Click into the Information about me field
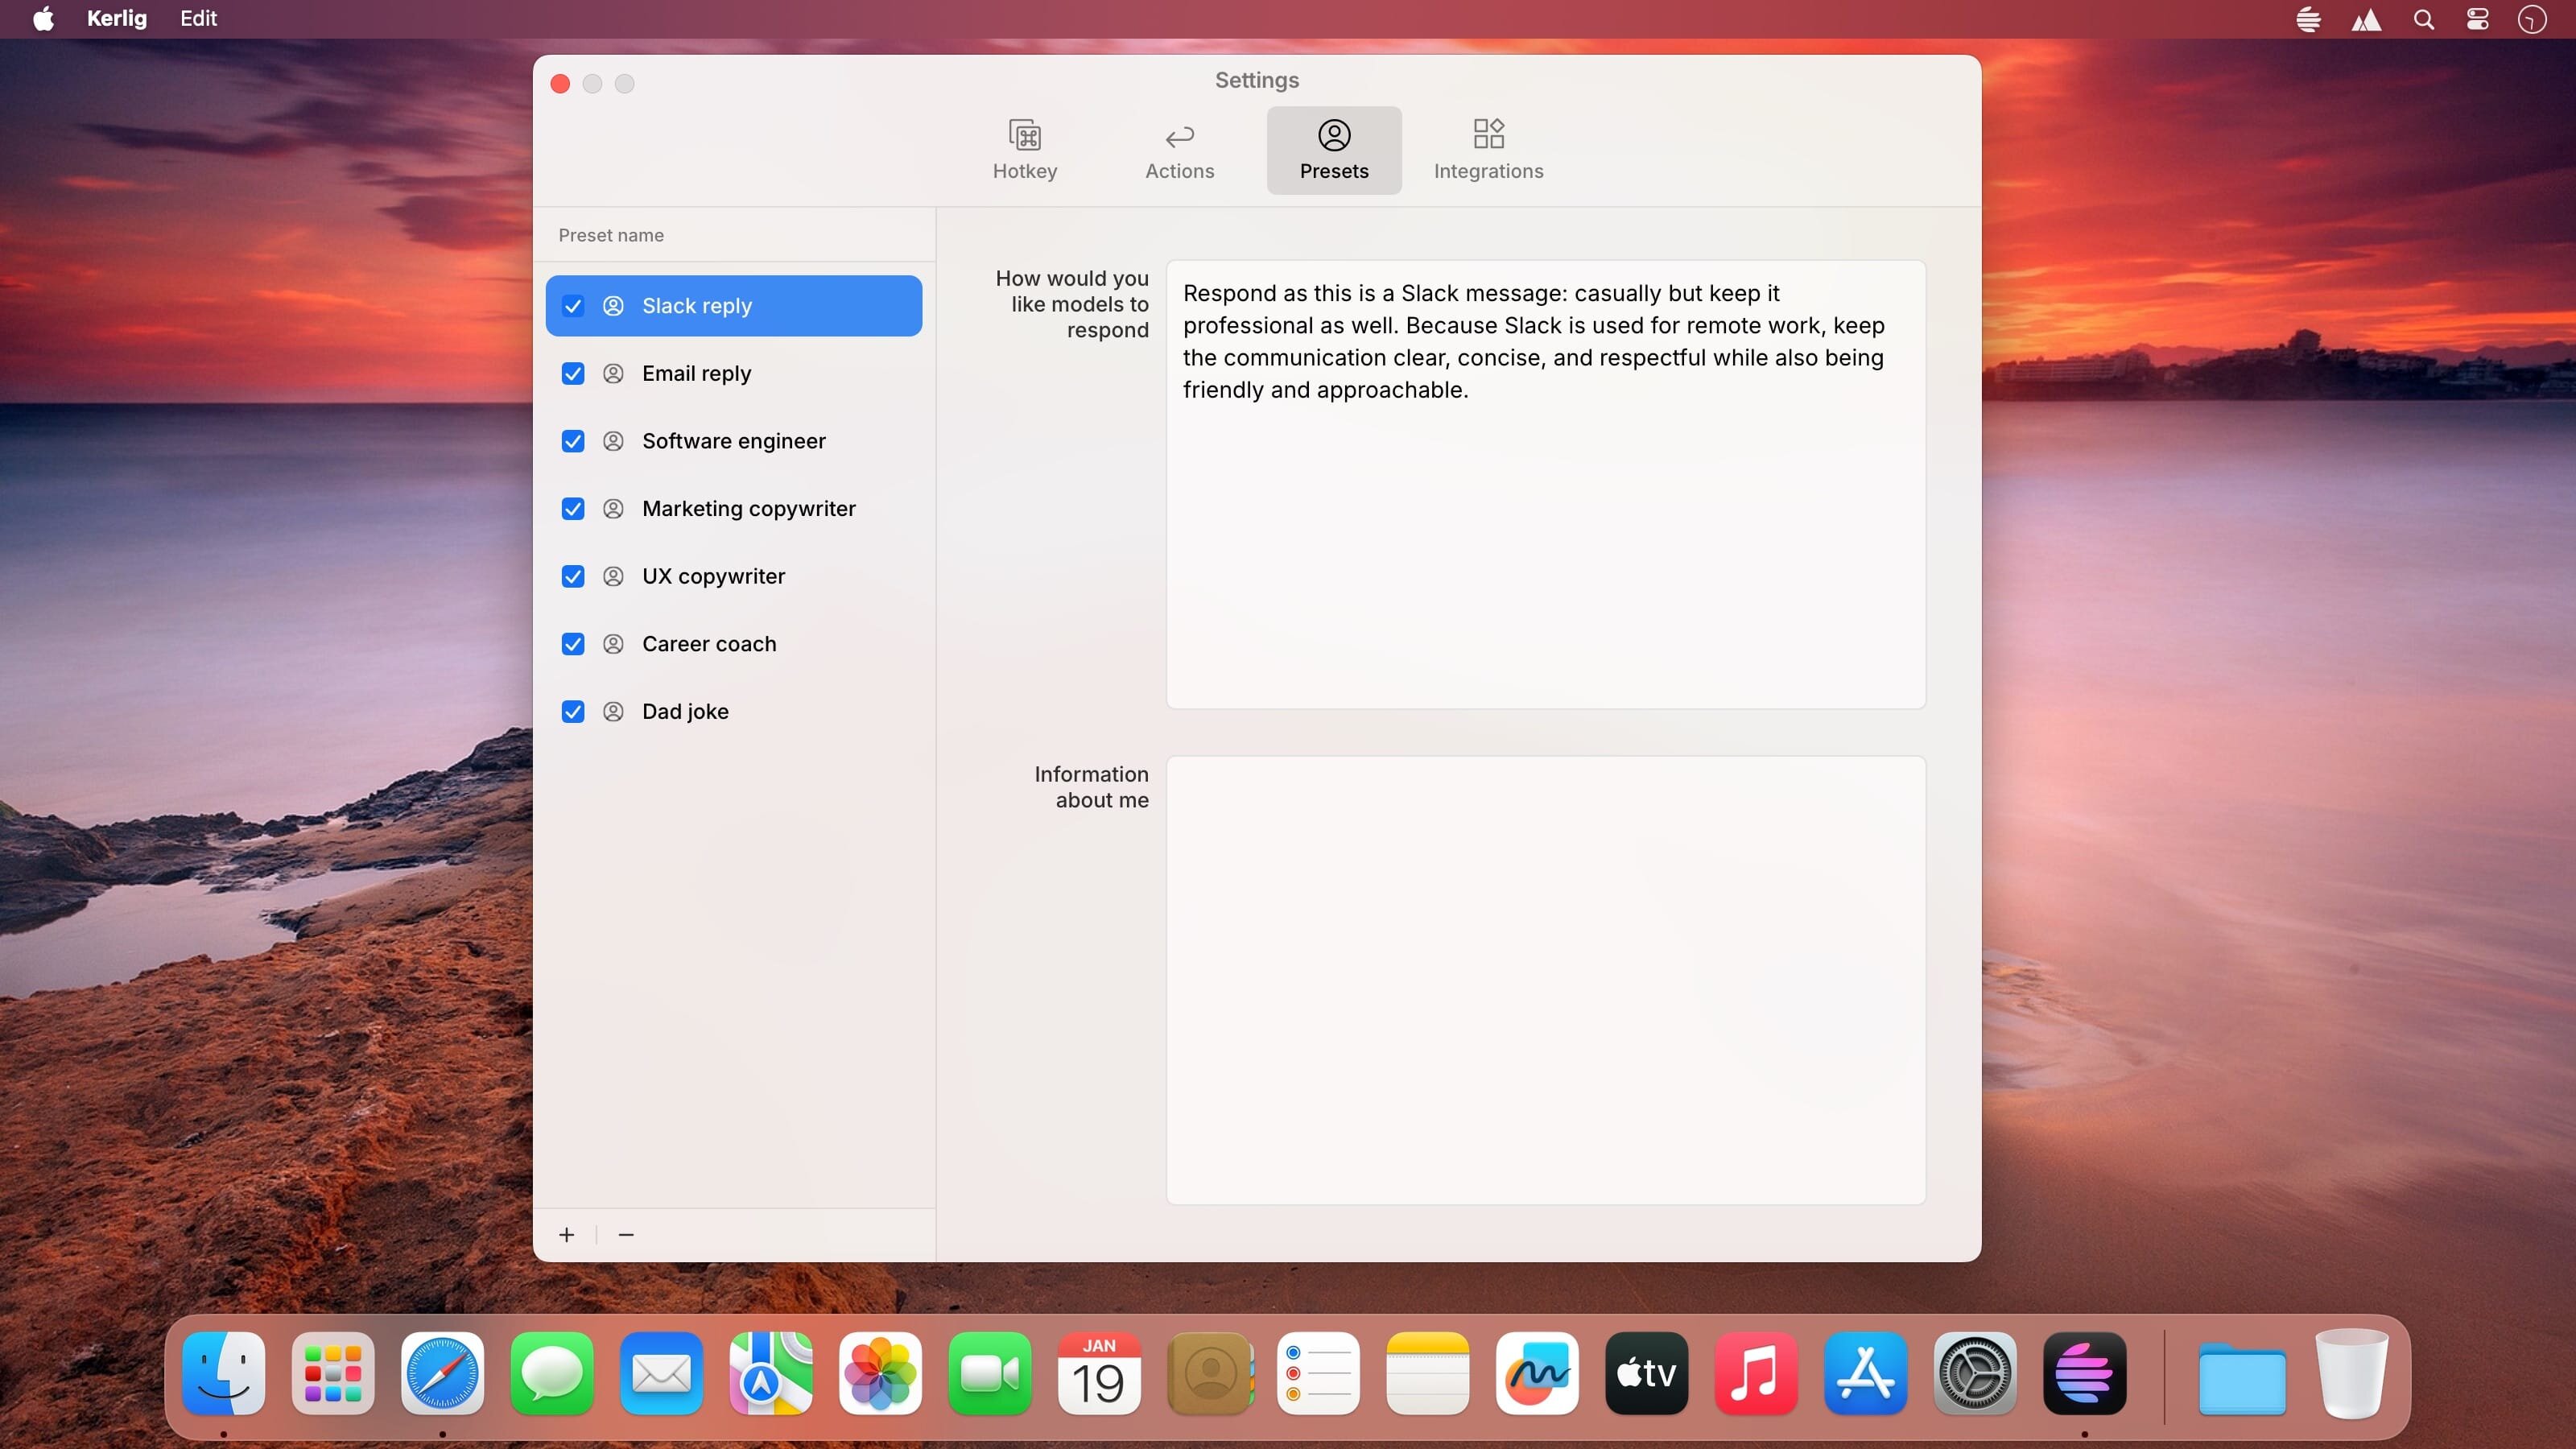The image size is (2576, 1449). pos(1545,980)
